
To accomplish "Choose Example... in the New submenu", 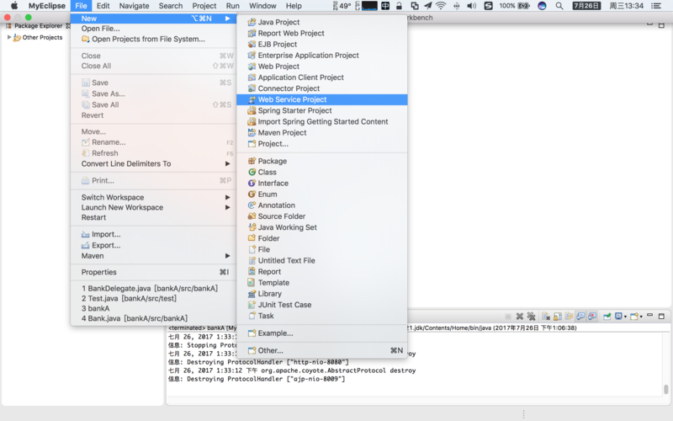I will [321, 333].
